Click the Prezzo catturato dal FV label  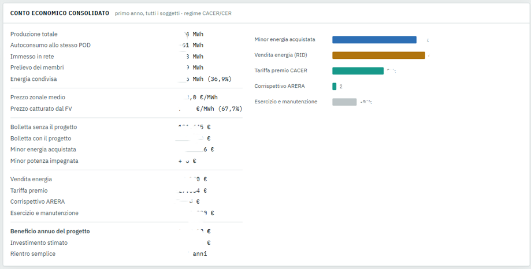[x=41, y=109]
